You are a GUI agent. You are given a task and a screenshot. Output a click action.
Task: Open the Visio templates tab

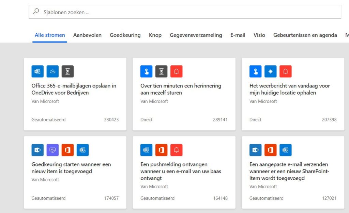[x=259, y=35]
